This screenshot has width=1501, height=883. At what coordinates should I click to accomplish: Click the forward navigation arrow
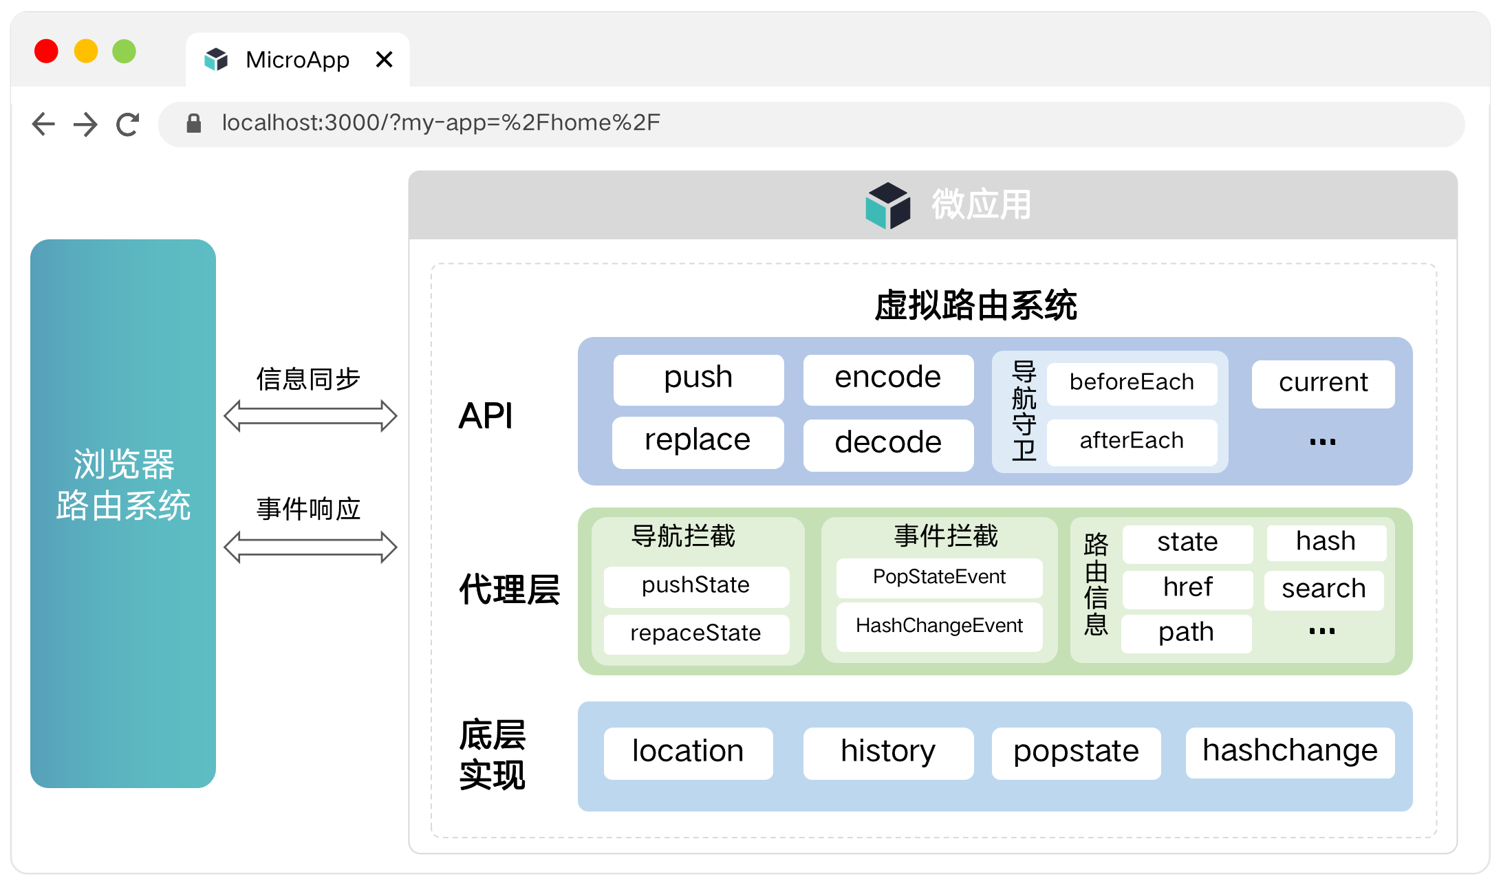(x=85, y=124)
